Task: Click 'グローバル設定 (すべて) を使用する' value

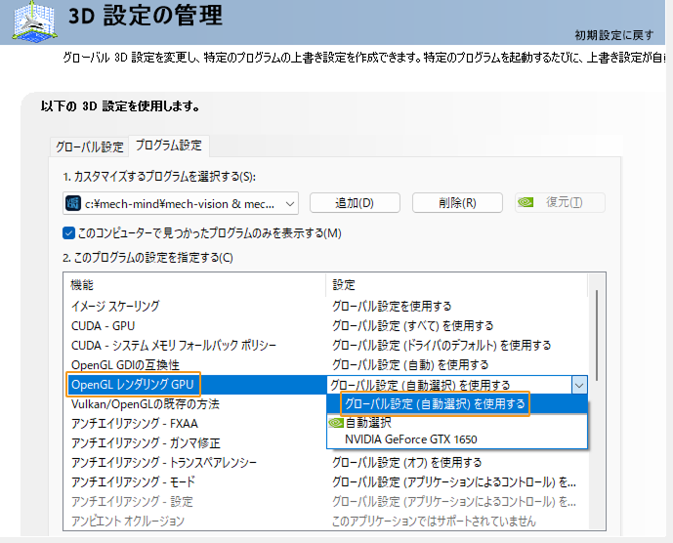Action: (x=412, y=326)
